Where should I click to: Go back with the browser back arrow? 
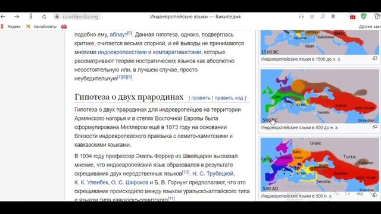click(3, 17)
